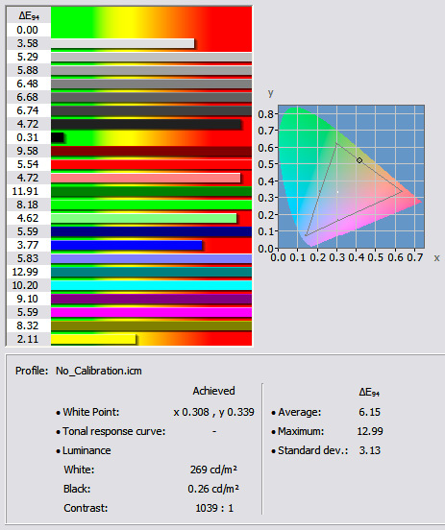Click the olive bar at 8.32
Viewport: 445px width, 530px height.
(x=151, y=325)
